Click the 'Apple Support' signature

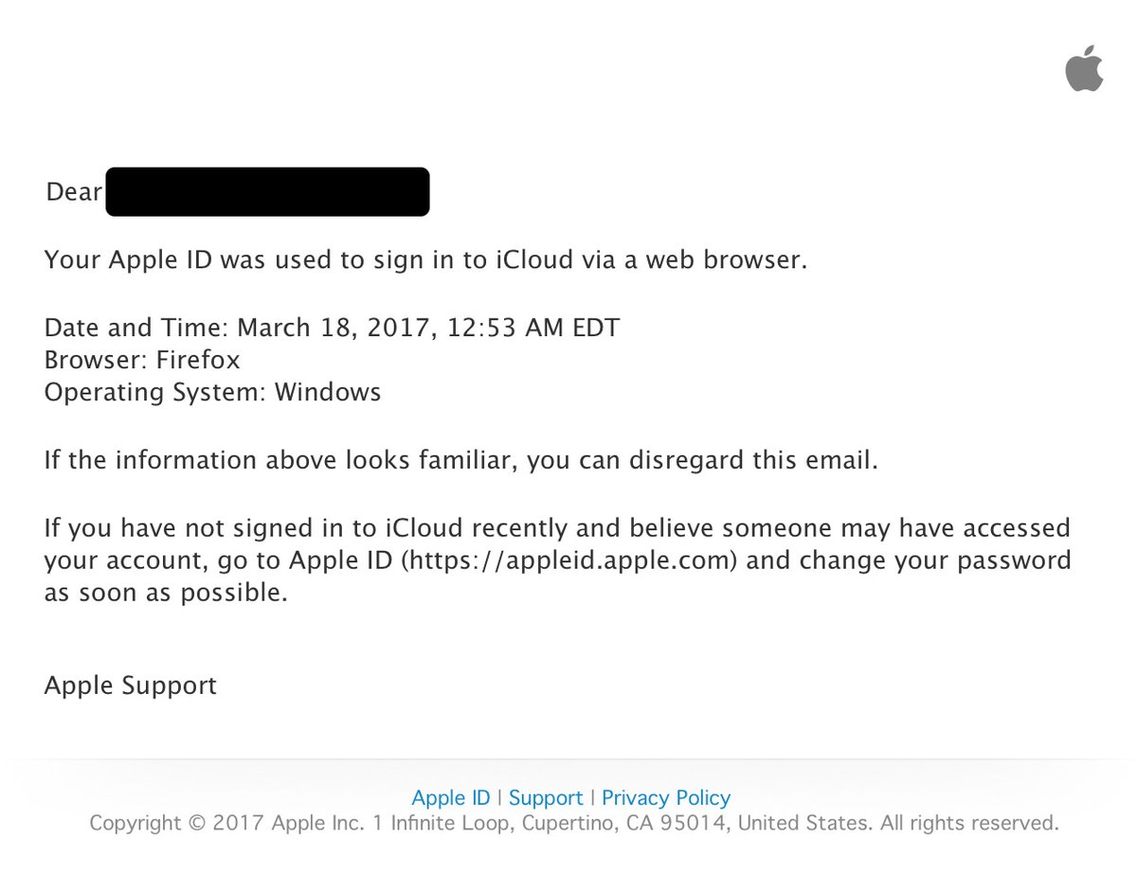pyautogui.click(x=131, y=685)
